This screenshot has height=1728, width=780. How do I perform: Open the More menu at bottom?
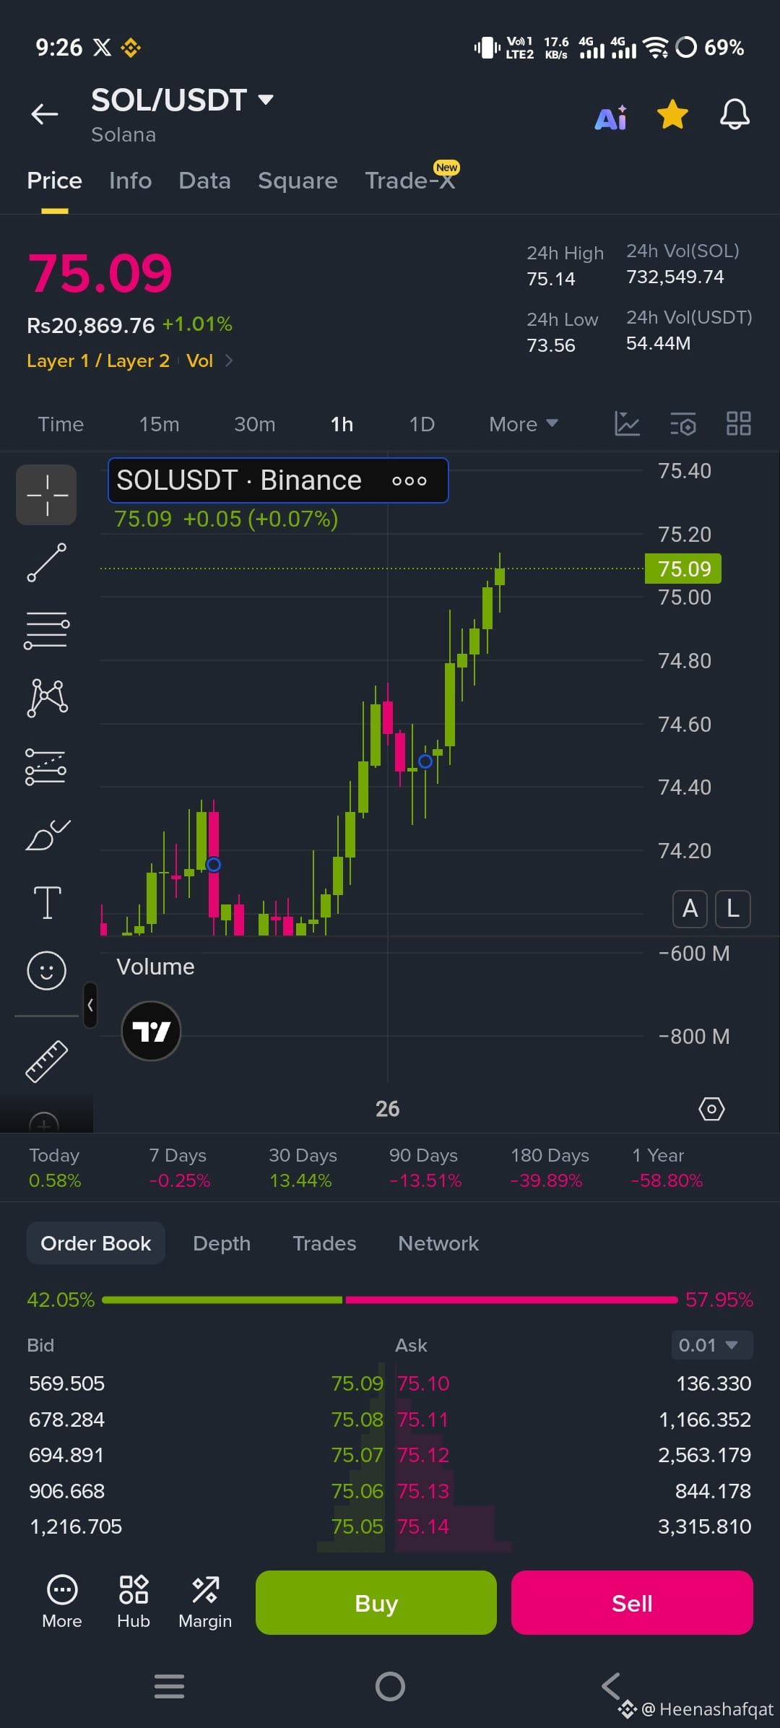pyautogui.click(x=62, y=1602)
